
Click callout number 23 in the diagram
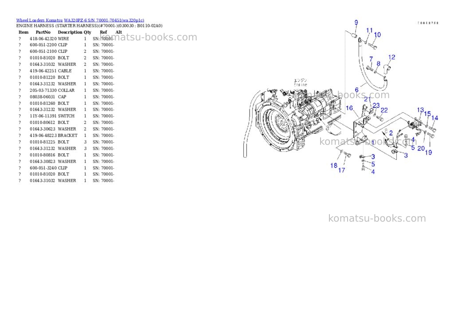(x=376, y=105)
